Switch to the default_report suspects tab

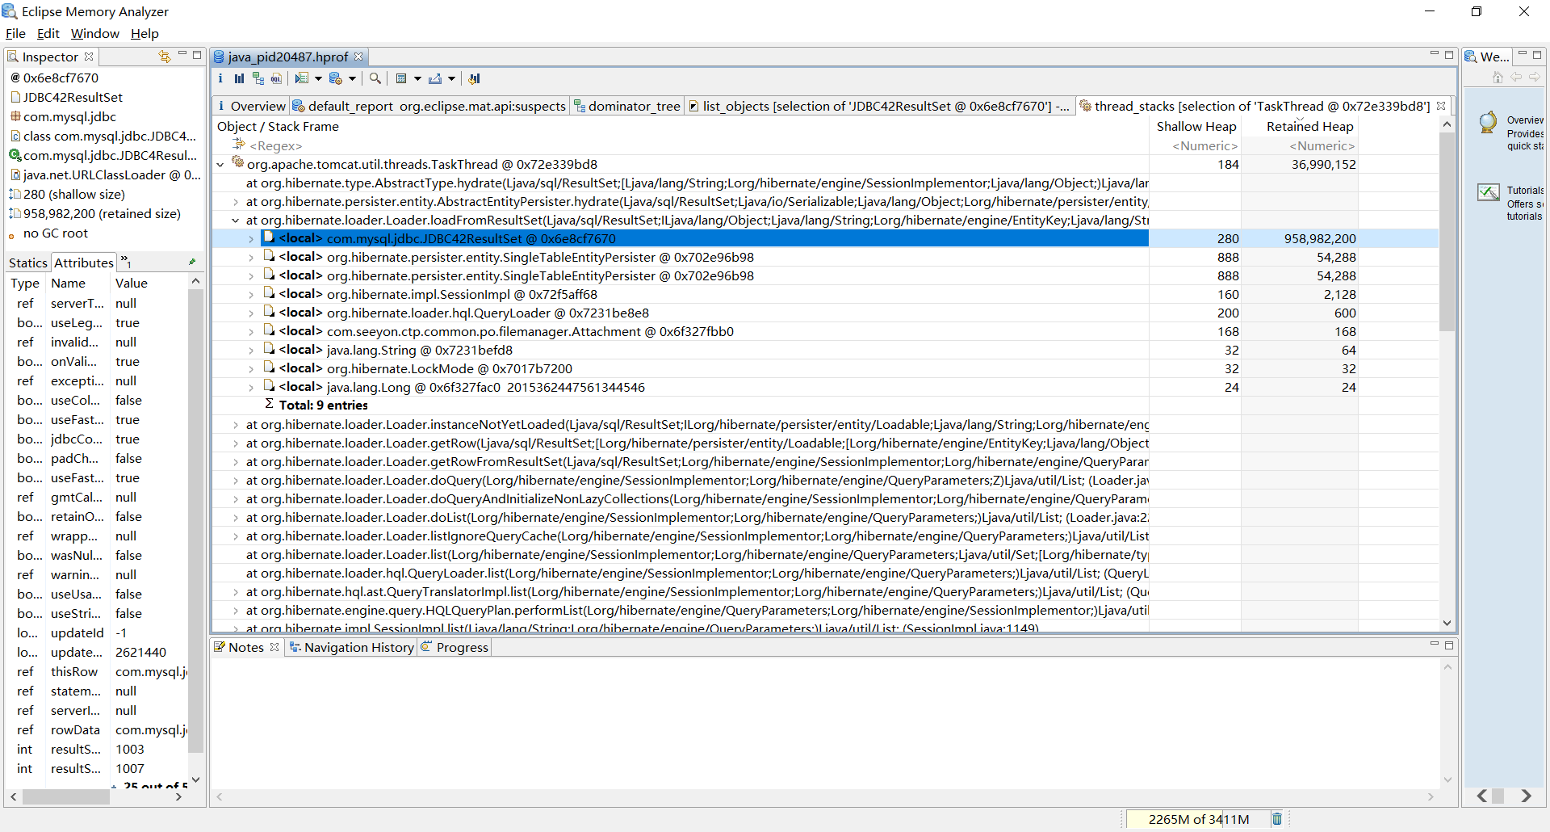(x=429, y=106)
